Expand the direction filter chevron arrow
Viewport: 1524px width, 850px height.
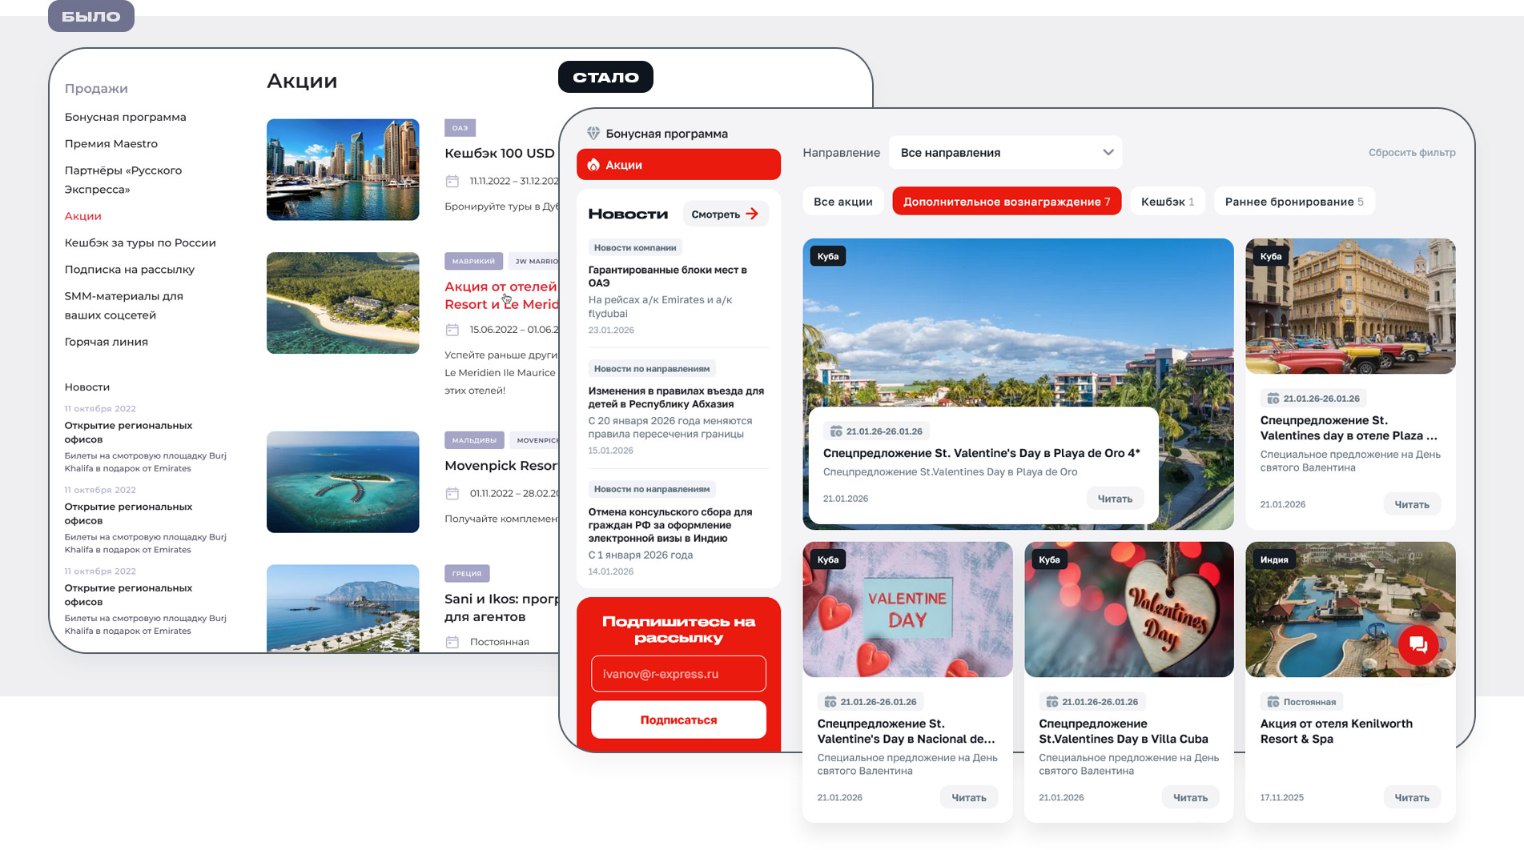(1108, 153)
